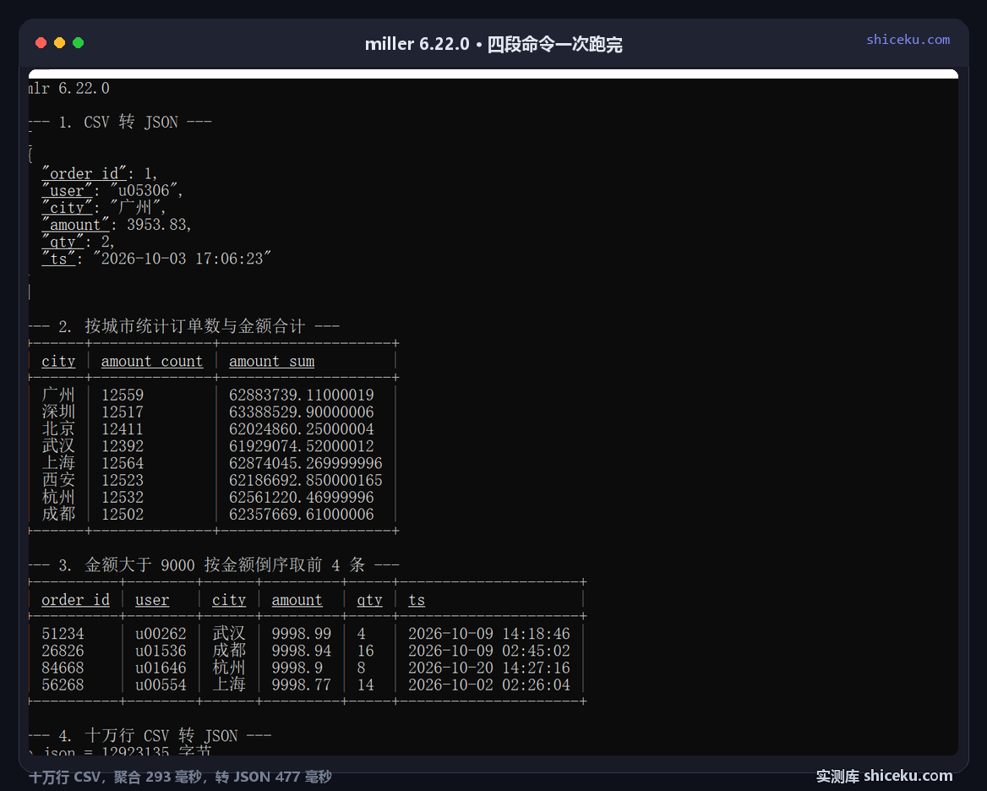
Task: Select order id 26826
Action: point(63,651)
